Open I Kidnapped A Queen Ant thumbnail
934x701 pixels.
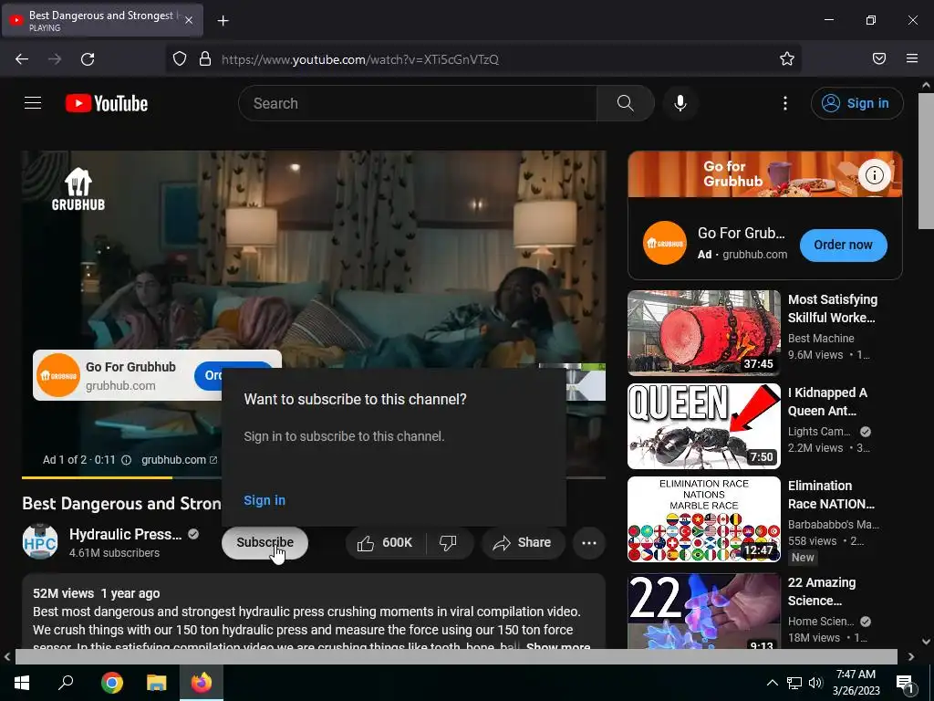pyautogui.click(x=703, y=425)
